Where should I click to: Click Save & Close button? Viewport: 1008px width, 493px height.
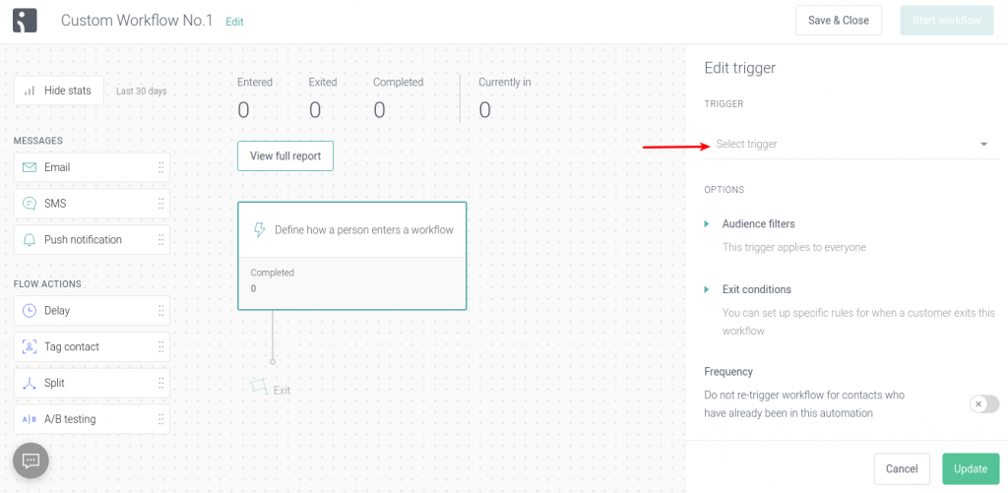click(x=839, y=21)
